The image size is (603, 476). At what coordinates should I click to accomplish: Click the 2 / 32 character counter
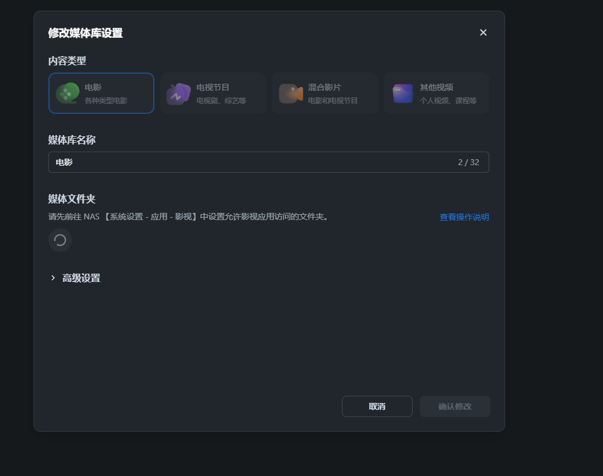[469, 162]
